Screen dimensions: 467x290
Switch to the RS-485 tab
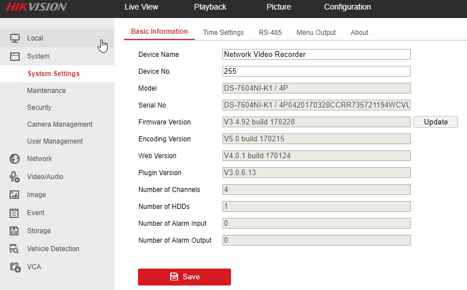[x=270, y=33]
